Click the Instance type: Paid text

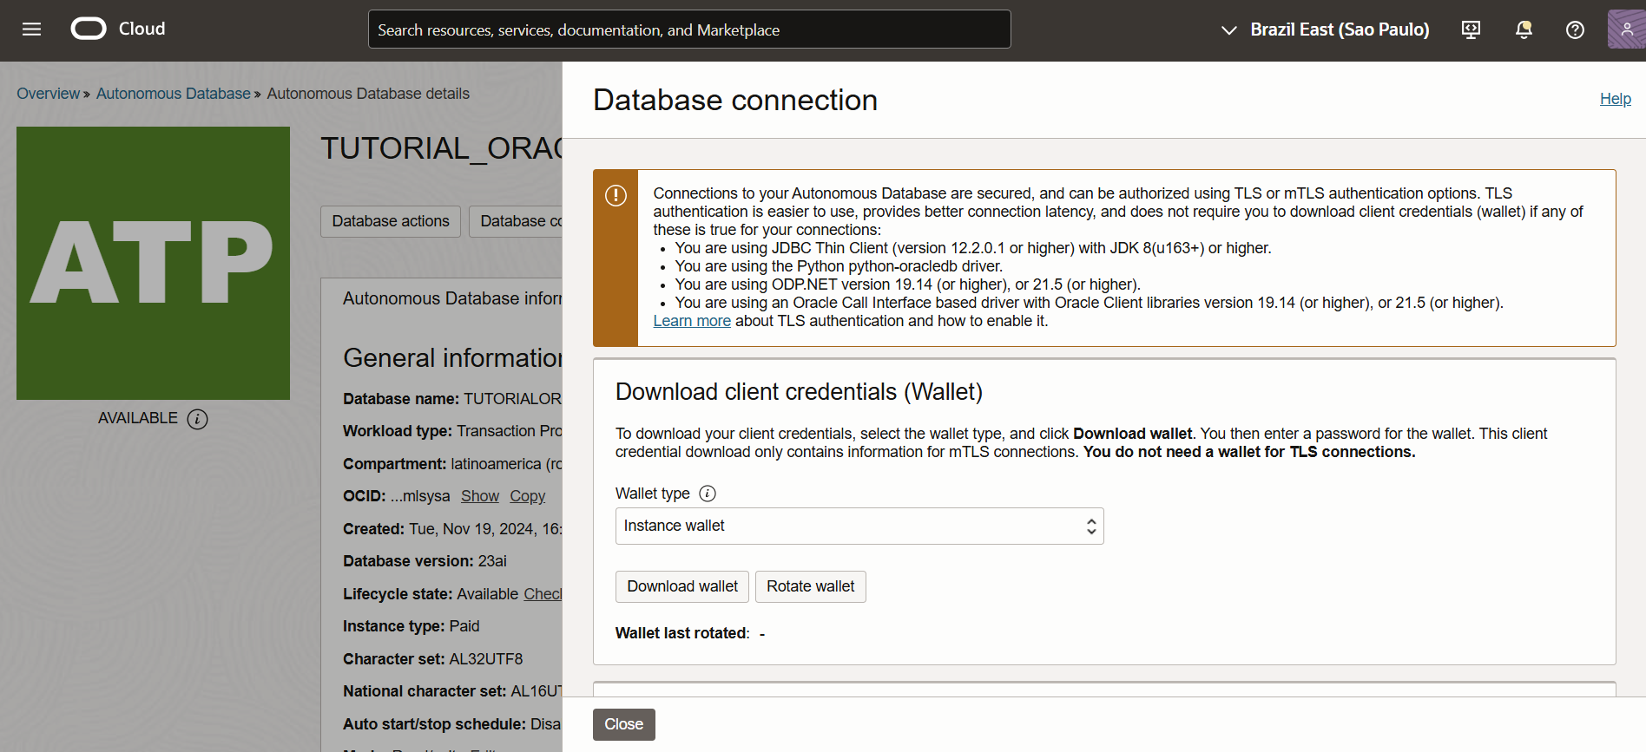pyautogui.click(x=411, y=626)
